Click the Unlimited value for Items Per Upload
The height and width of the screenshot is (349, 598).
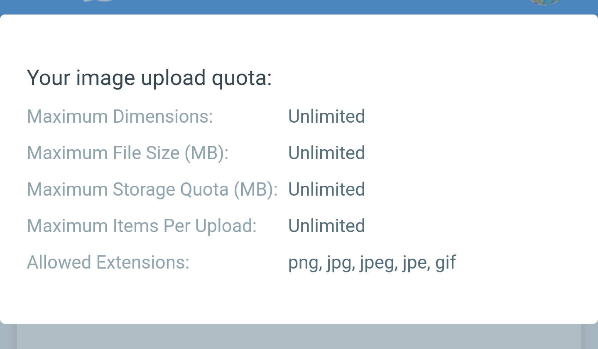pyautogui.click(x=326, y=226)
